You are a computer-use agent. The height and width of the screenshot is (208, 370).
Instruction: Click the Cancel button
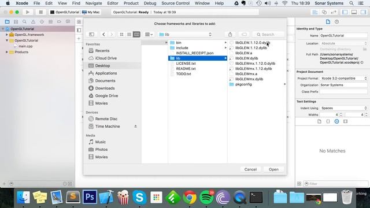click(250, 169)
